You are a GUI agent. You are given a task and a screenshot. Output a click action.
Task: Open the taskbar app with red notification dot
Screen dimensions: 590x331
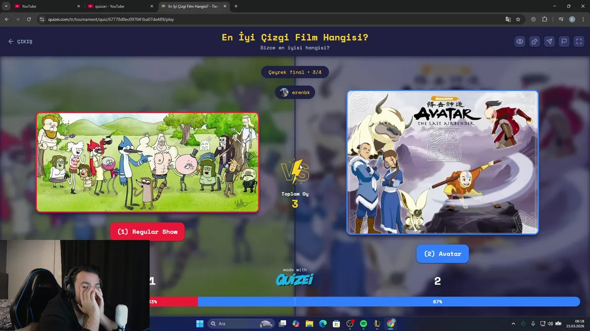click(x=350, y=324)
